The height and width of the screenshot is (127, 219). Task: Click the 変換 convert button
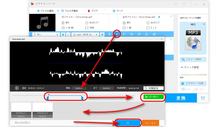click(181, 98)
